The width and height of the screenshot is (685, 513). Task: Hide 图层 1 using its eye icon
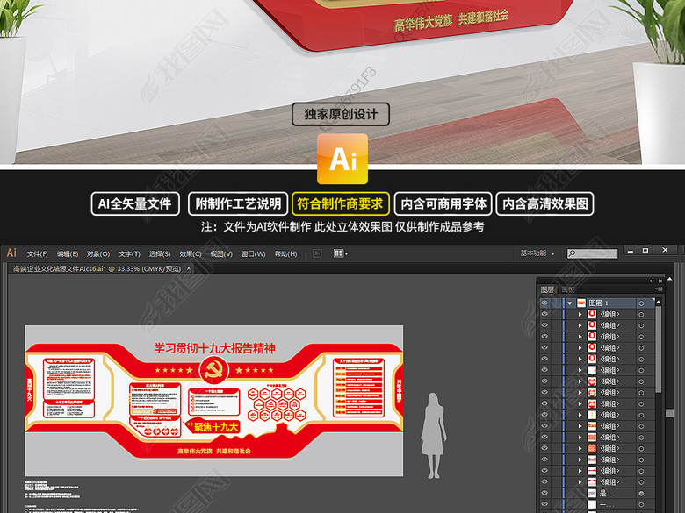[544, 303]
